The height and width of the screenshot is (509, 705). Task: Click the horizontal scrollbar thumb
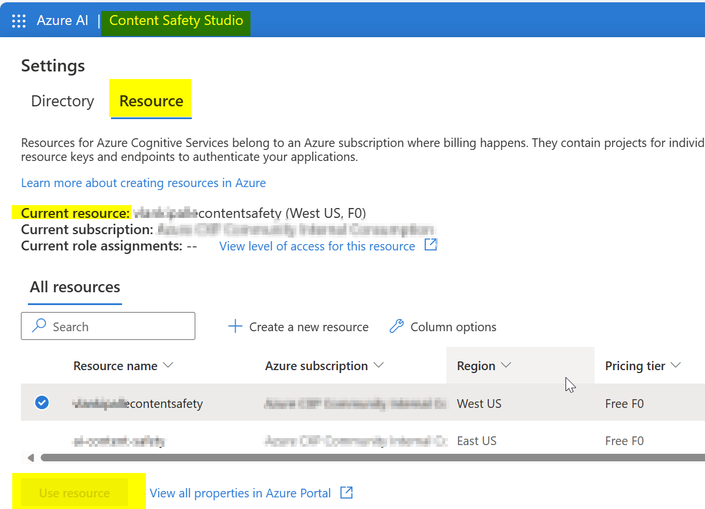click(372, 457)
